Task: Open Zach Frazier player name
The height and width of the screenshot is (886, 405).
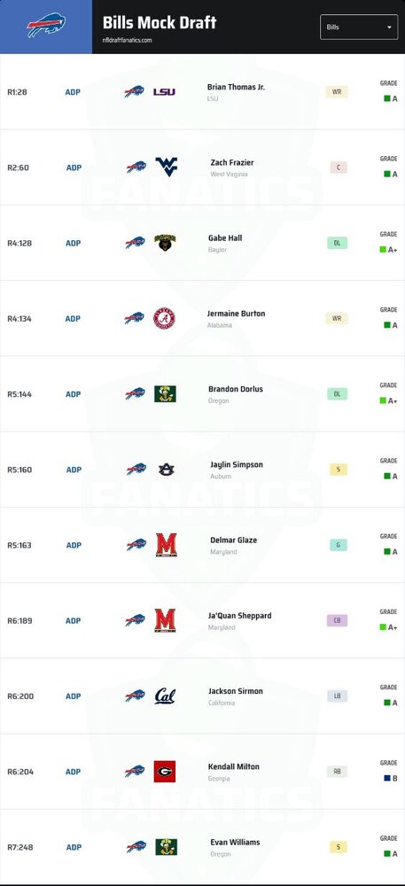Action: coord(232,162)
